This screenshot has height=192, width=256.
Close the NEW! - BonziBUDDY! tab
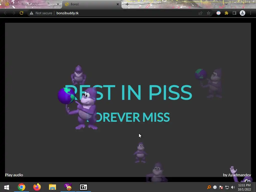[x=58, y=4]
